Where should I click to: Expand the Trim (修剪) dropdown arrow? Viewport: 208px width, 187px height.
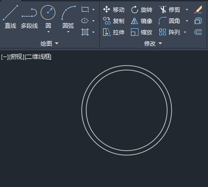(187, 9)
